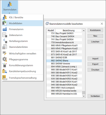Select row 999 KR520 Hannibal m.USt.
Viewport: 106px width, 115px height.
coord(64,94)
